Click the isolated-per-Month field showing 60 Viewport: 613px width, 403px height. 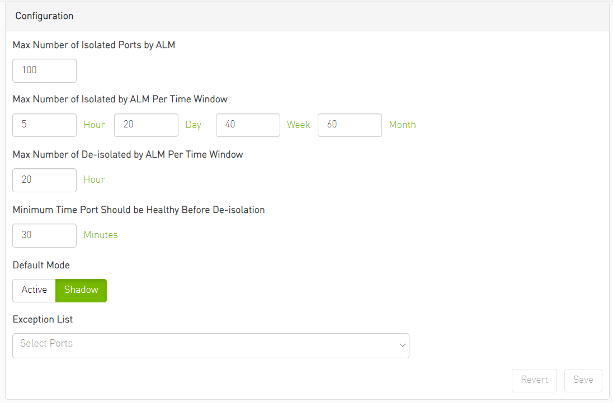[x=350, y=125]
